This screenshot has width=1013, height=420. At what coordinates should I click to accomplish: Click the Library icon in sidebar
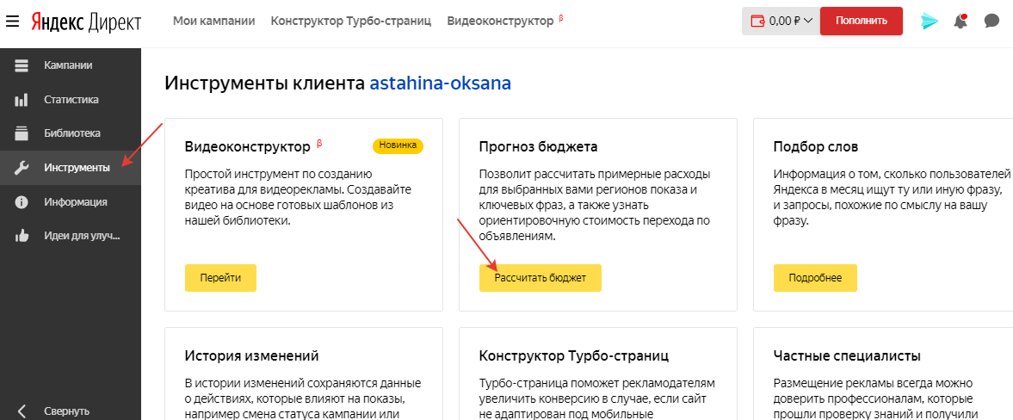pos(22,133)
